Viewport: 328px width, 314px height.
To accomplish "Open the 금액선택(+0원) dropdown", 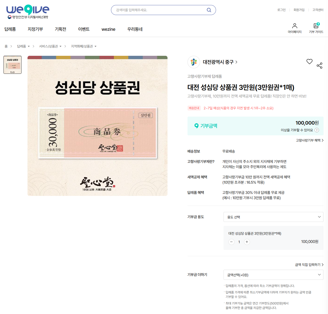I will coord(273,275).
